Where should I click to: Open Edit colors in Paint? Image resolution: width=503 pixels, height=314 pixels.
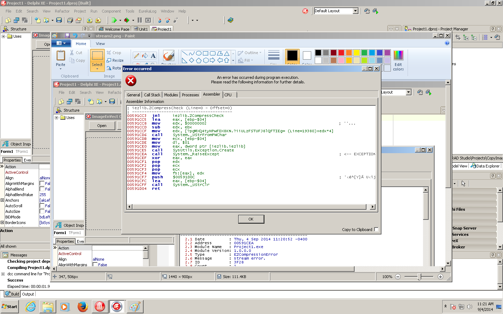tap(398, 60)
